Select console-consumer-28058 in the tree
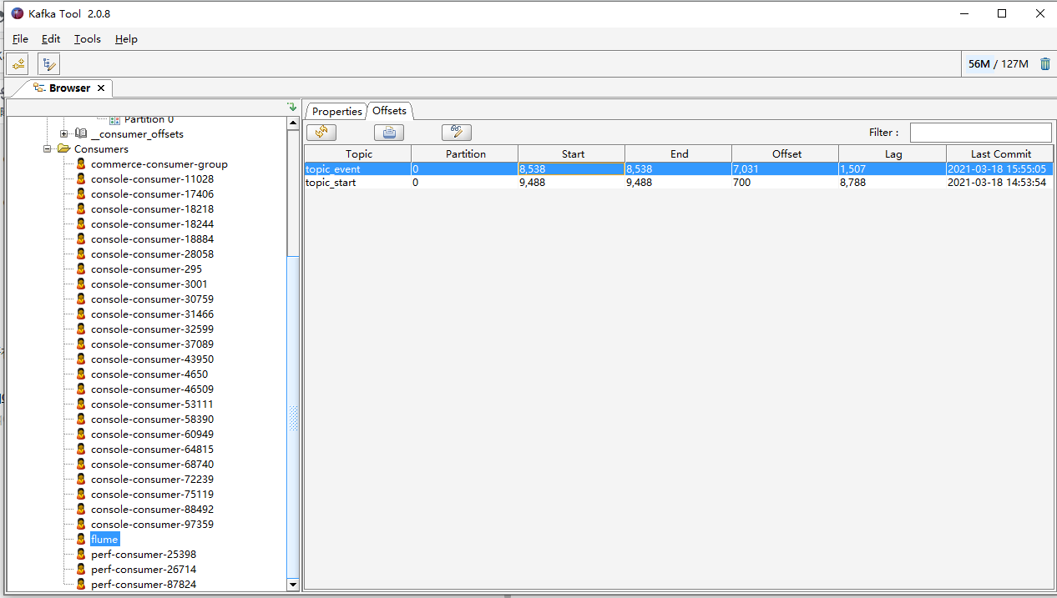This screenshot has height=598, width=1057. pos(152,254)
